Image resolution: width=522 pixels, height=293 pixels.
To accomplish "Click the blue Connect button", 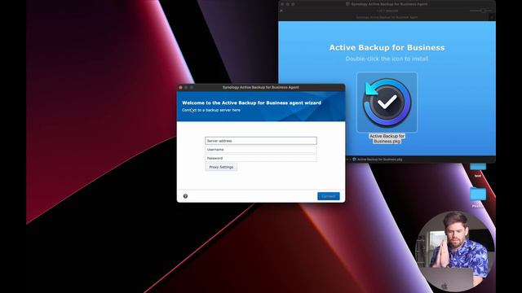I will point(328,196).
